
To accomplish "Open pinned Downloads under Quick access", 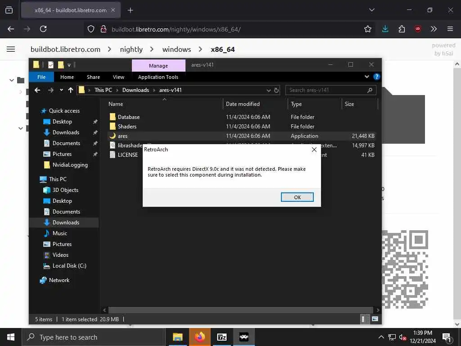I will 66,132.
